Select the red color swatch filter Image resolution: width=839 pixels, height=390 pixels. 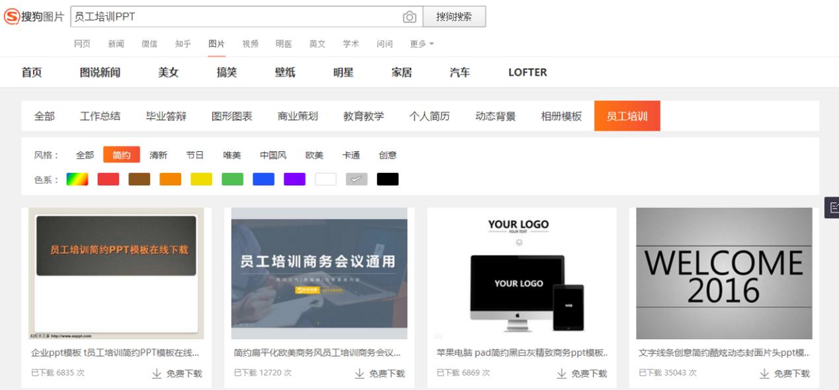coord(108,179)
